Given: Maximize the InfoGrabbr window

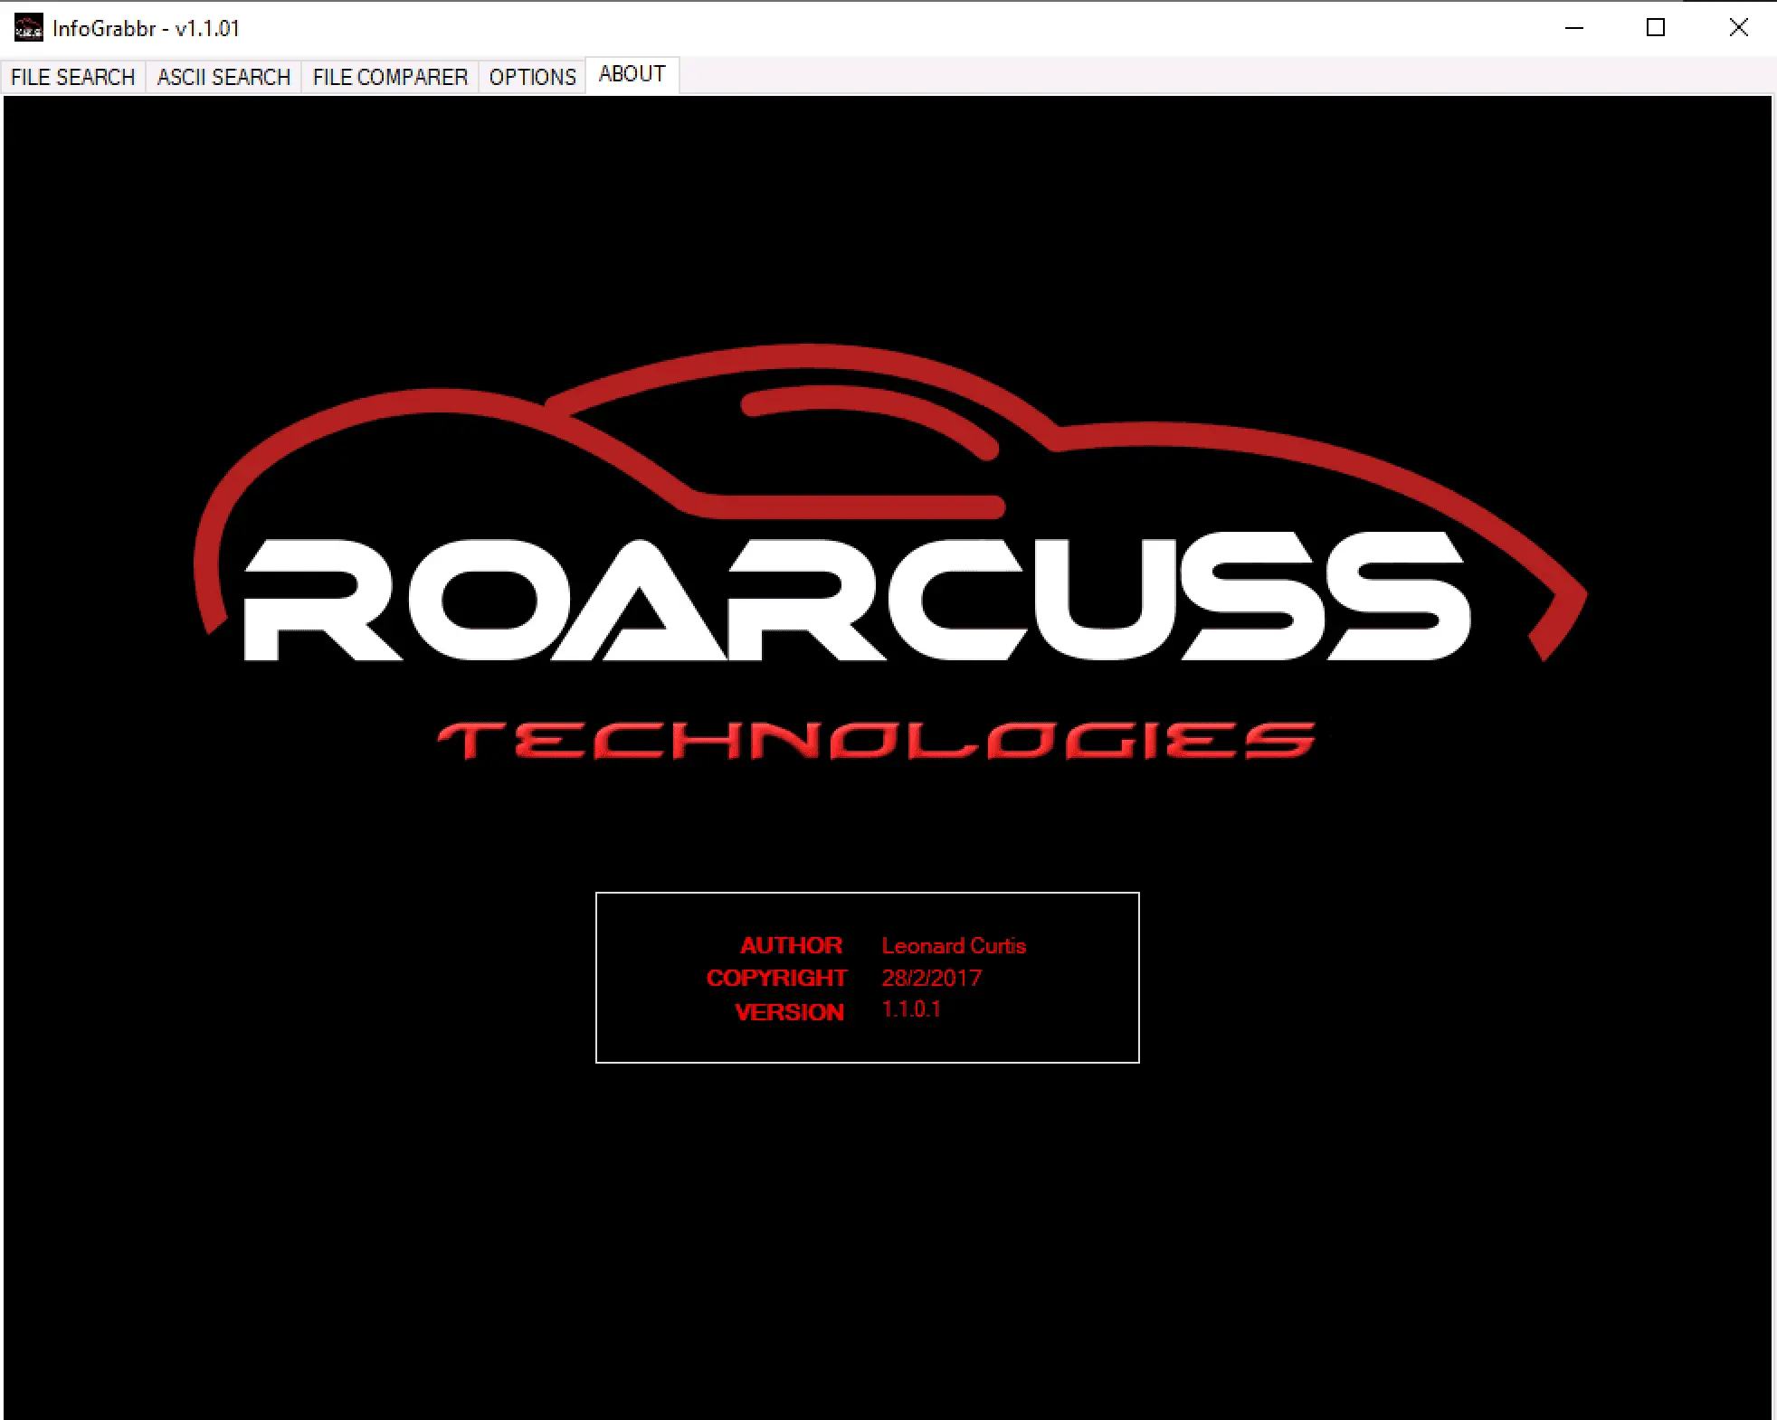Looking at the screenshot, I should tap(1656, 28).
